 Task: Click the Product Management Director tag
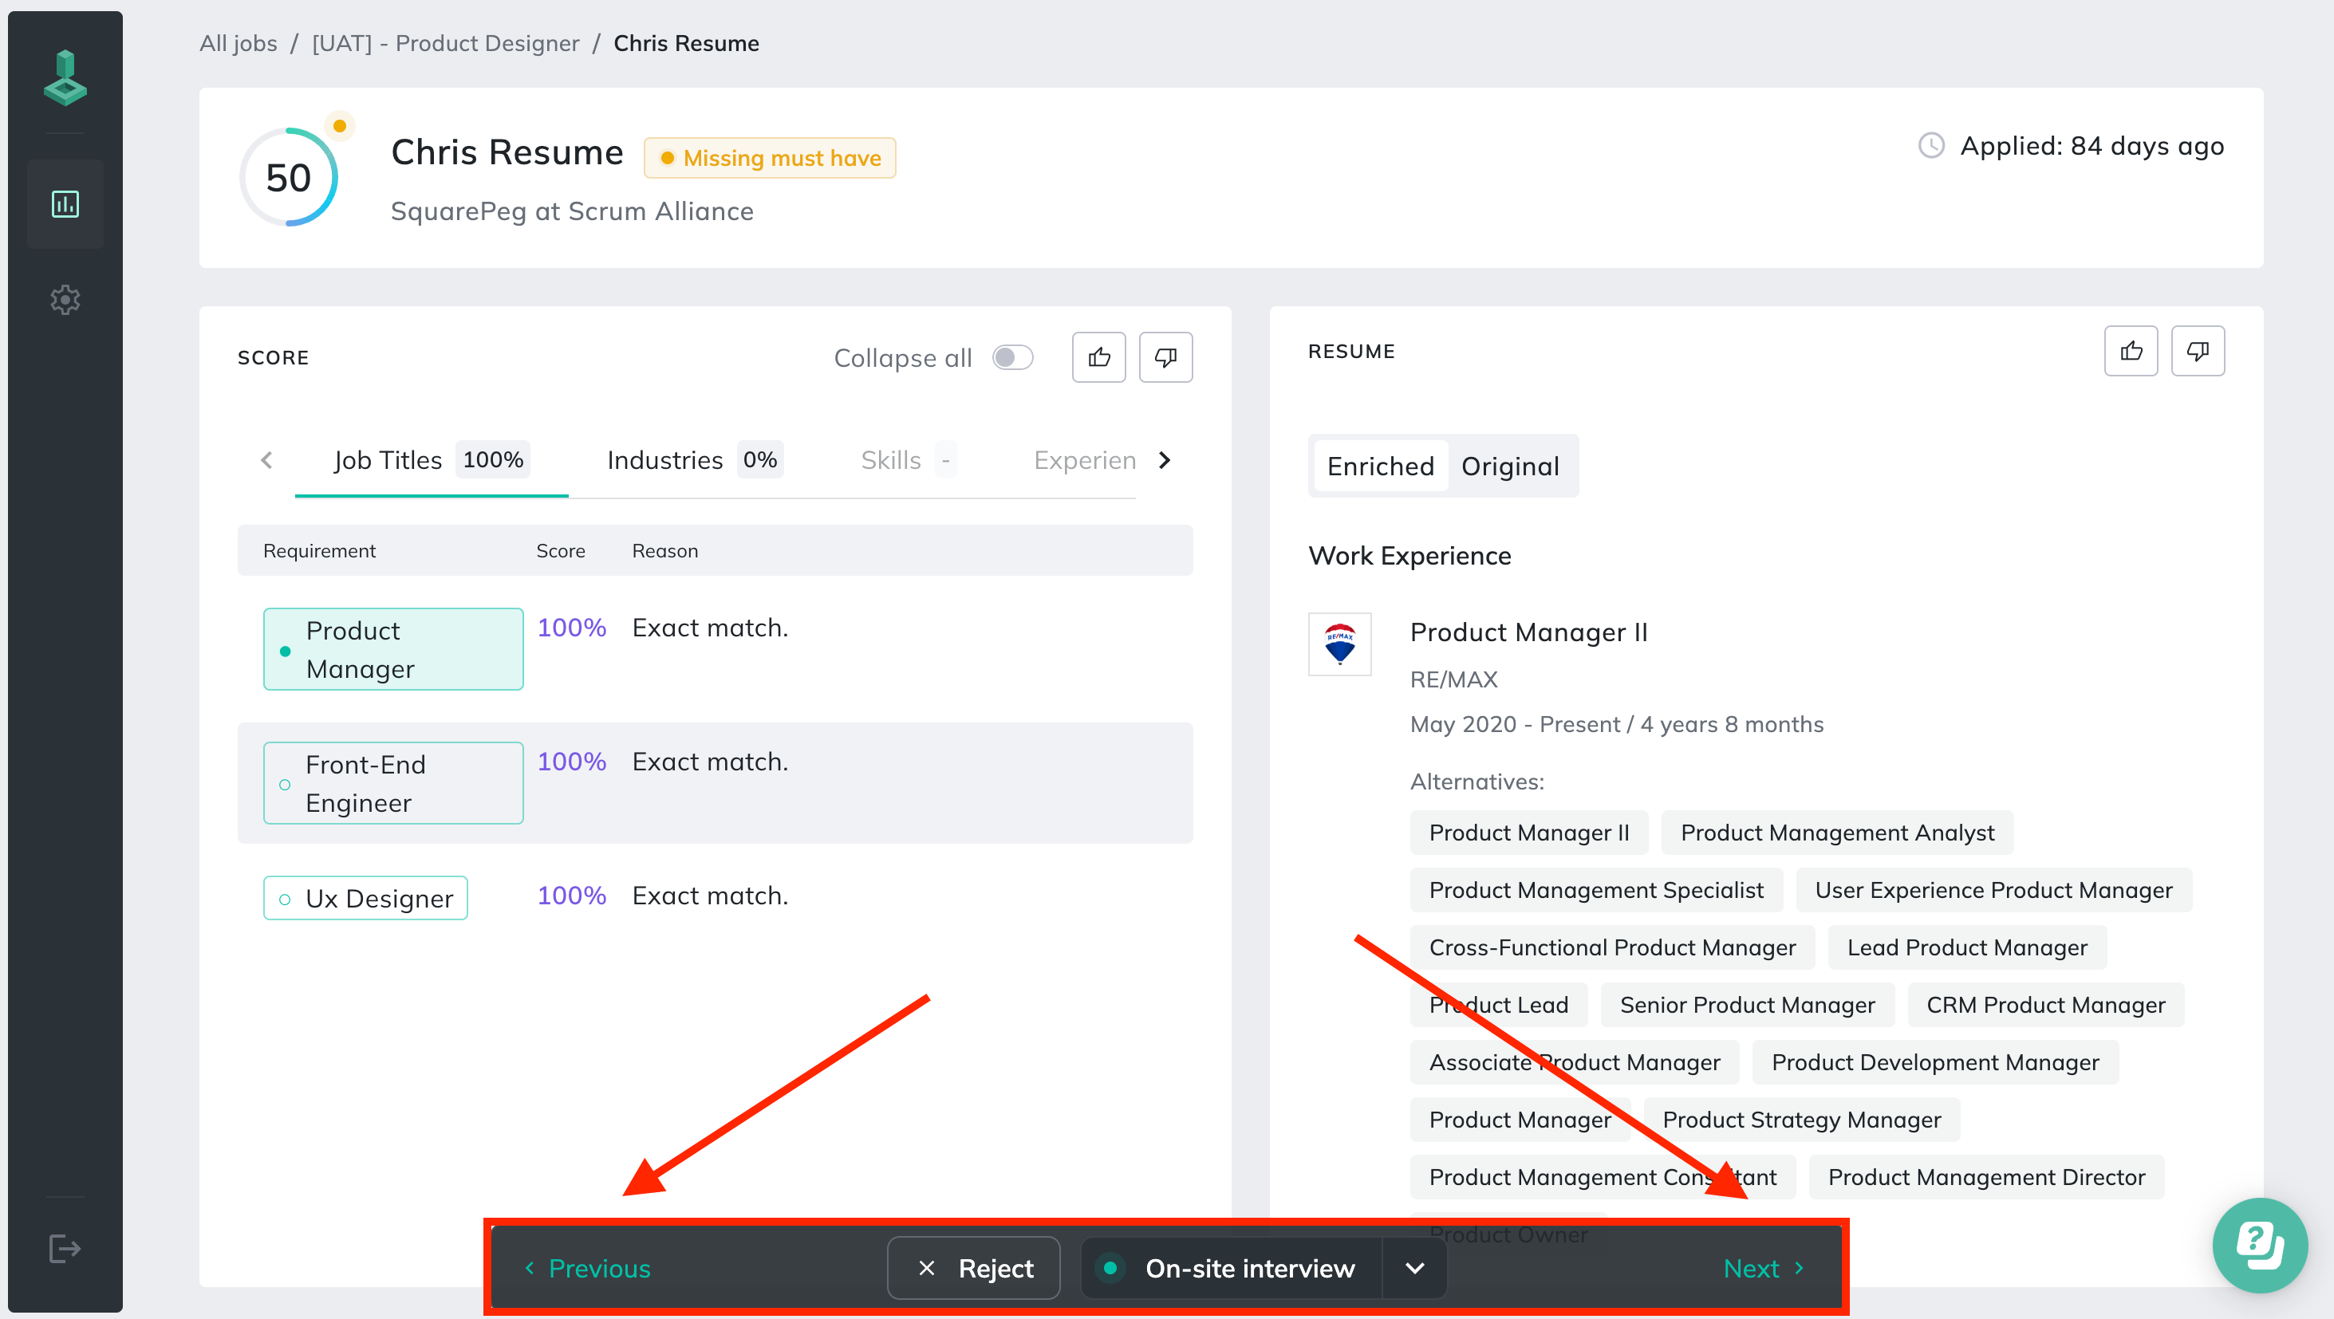(1986, 1178)
